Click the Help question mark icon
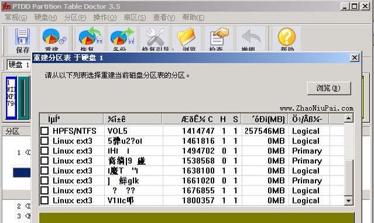The height and width of the screenshot is (223, 374). pyautogui.click(x=287, y=37)
